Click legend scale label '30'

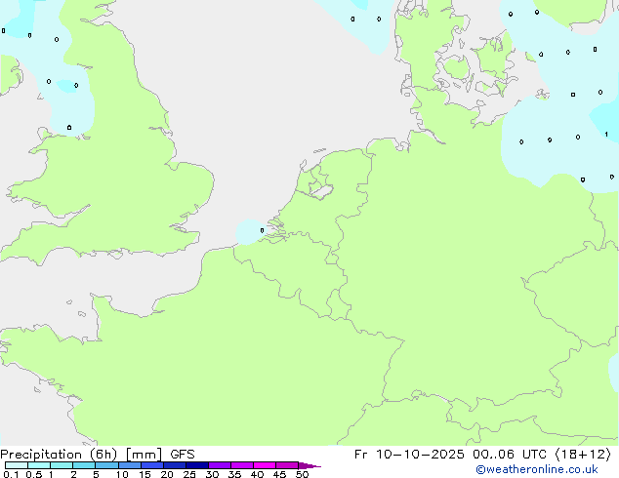[212, 474]
